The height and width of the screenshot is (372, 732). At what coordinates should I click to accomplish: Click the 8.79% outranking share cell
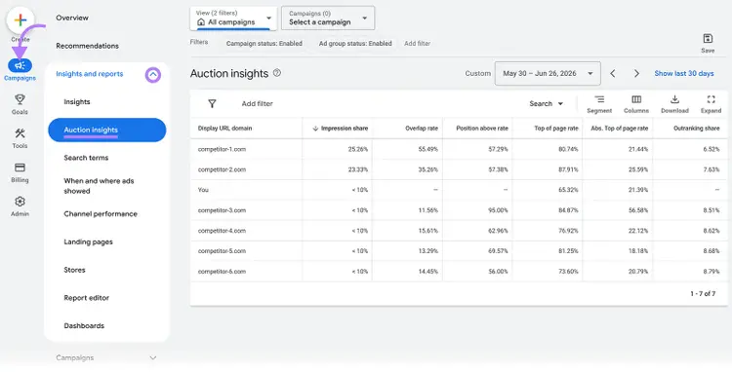pos(711,272)
